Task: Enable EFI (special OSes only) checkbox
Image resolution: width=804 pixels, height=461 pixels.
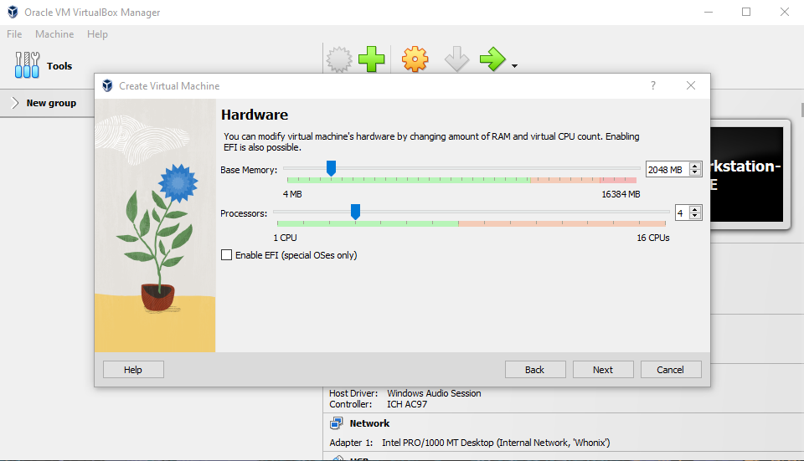Action: (226, 255)
